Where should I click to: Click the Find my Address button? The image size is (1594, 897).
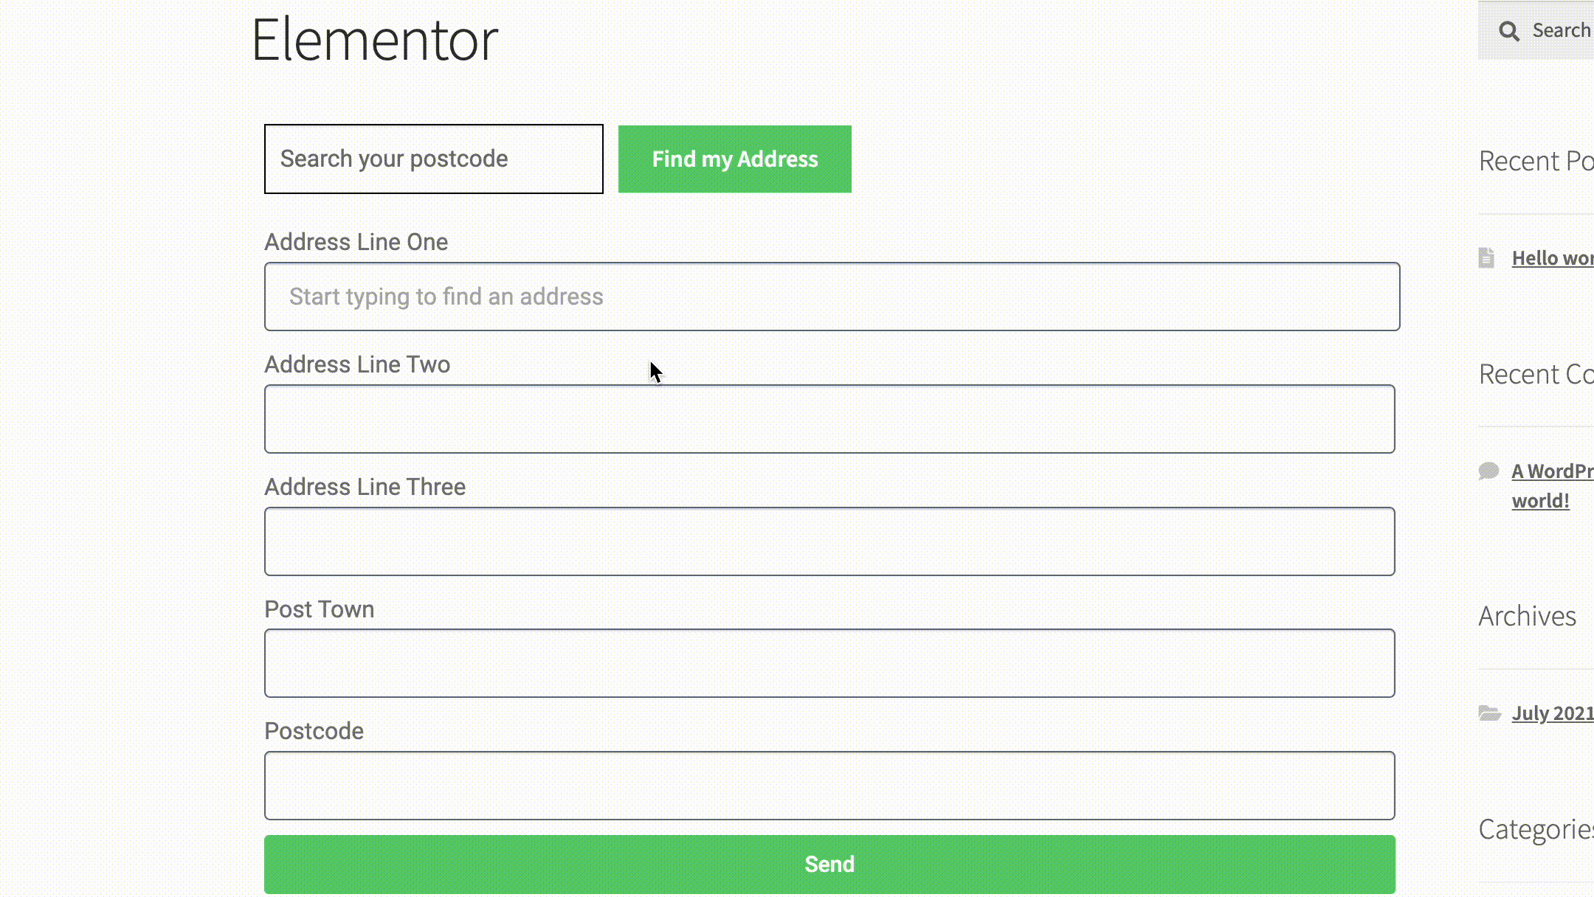pos(734,159)
